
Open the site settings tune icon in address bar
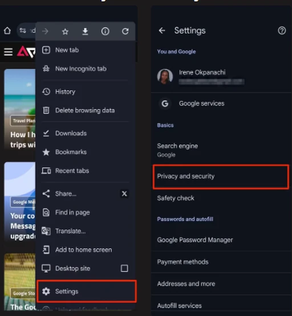click(x=23, y=31)
